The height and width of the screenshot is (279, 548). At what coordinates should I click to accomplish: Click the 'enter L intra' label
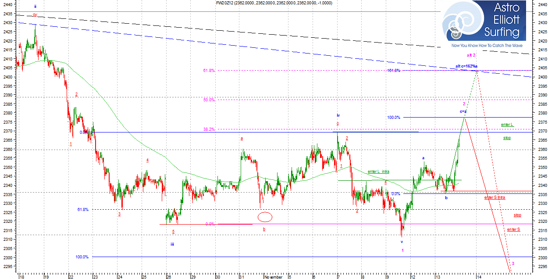point(378,172)
